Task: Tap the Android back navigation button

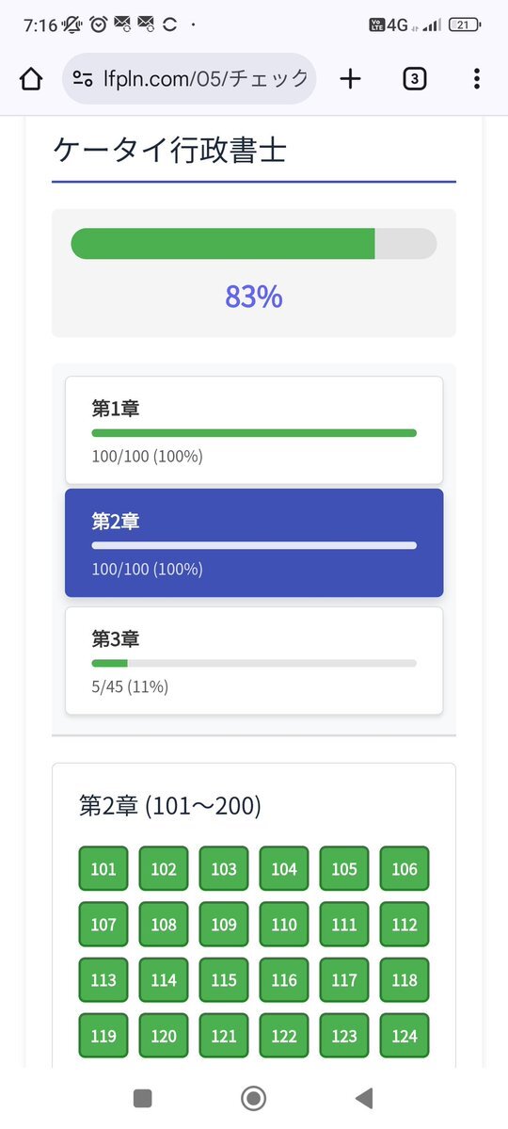Action: (x=364, y=1098)
